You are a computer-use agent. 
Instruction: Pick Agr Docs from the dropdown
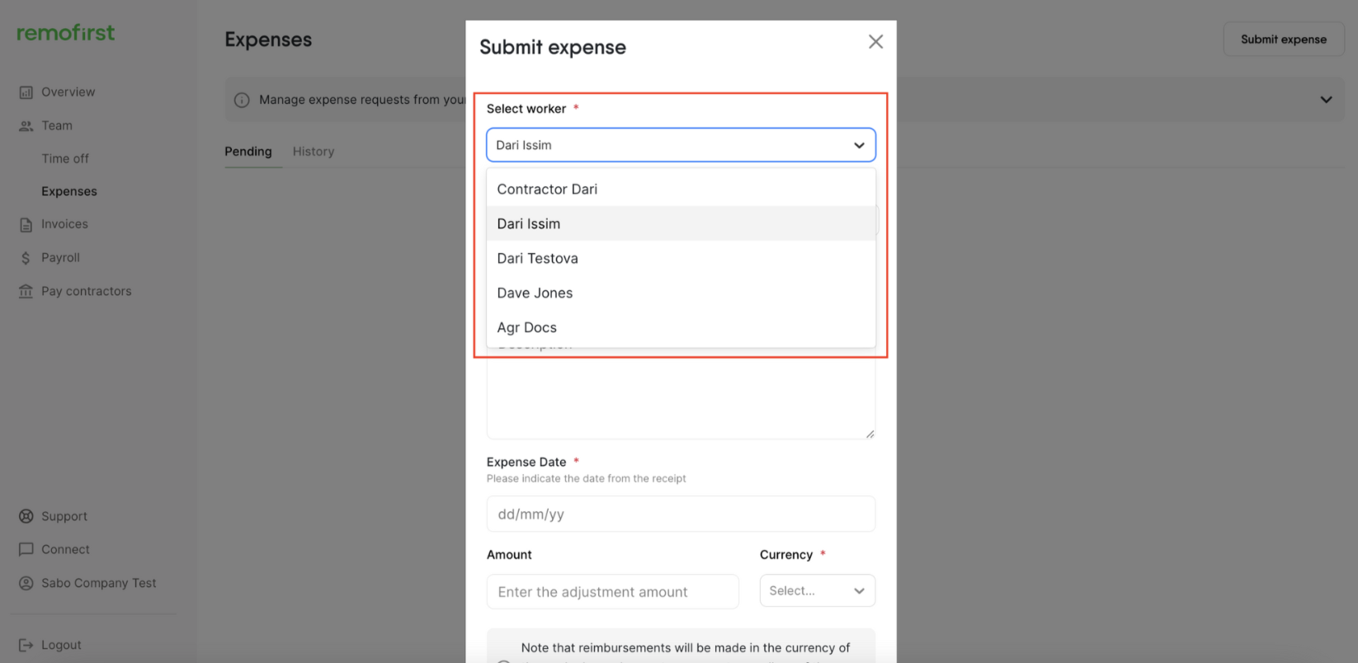pyautogui.click(x=526, y=327)
